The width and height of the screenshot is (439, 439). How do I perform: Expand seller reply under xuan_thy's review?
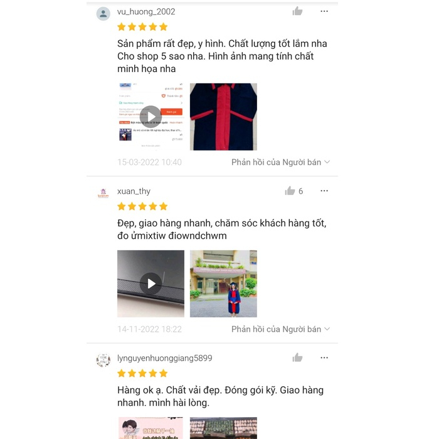(280, 329)
